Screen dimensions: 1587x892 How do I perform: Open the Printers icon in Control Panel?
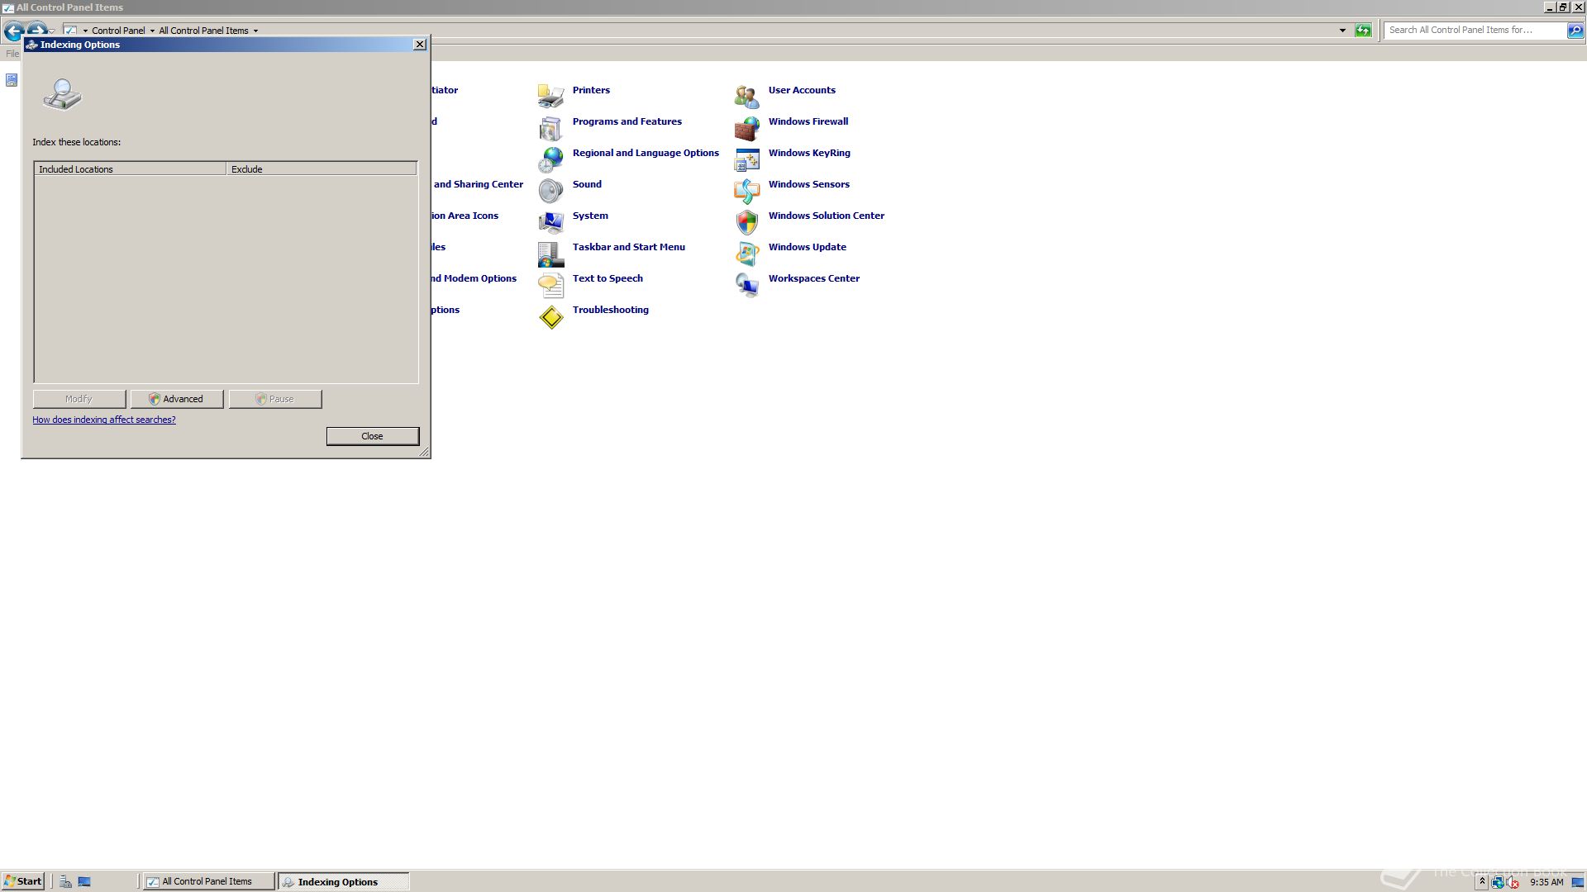tap(550, 96)
